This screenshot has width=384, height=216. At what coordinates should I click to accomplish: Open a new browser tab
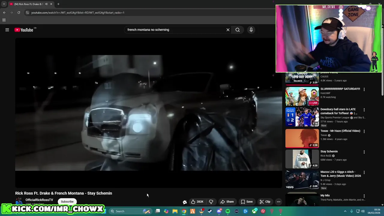[58, 4]
